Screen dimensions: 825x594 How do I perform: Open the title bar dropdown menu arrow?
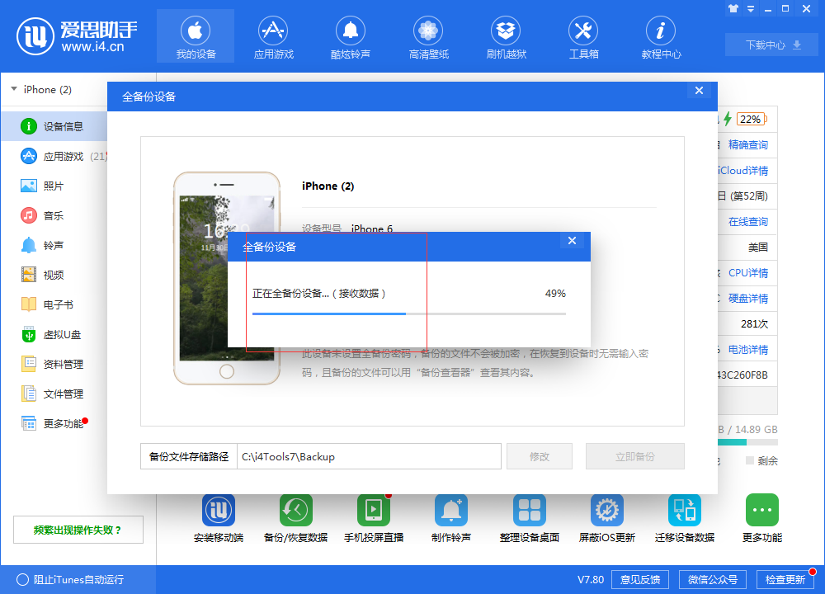pos(751,8)
